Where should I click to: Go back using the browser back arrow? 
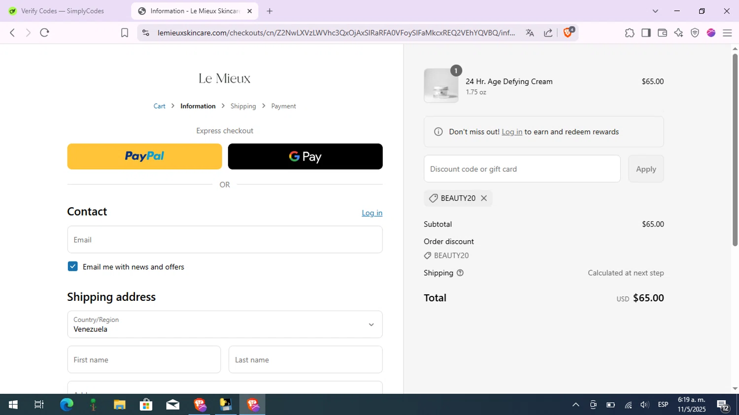(x=12, y=32)
